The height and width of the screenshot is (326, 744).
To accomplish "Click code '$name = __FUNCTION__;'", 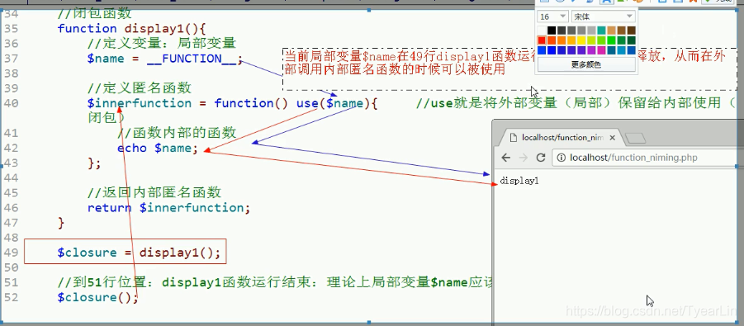I will click(165, 59).
